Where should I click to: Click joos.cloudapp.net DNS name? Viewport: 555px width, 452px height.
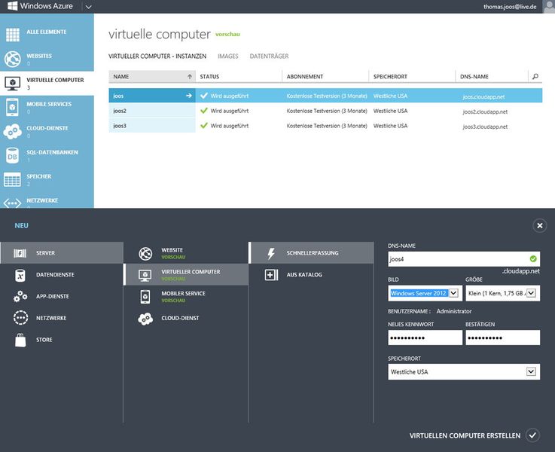(x=483, y=96)
